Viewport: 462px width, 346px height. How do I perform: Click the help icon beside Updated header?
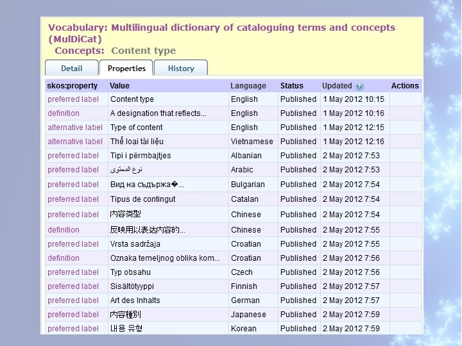[x=359, y=86]
